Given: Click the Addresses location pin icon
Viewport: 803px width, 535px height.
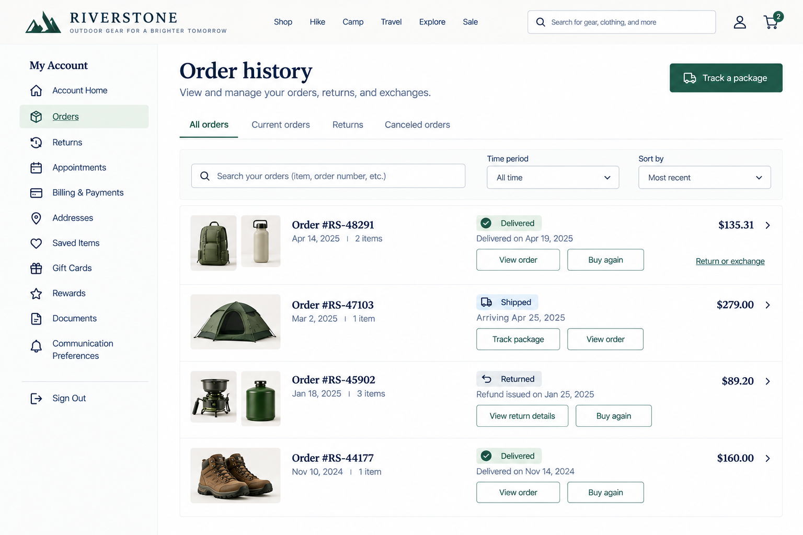Looking at the screenshot, I should click(x=36, y=218).
